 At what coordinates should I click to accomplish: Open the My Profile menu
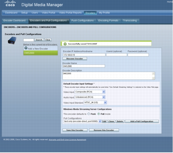[x=104, y=13]
